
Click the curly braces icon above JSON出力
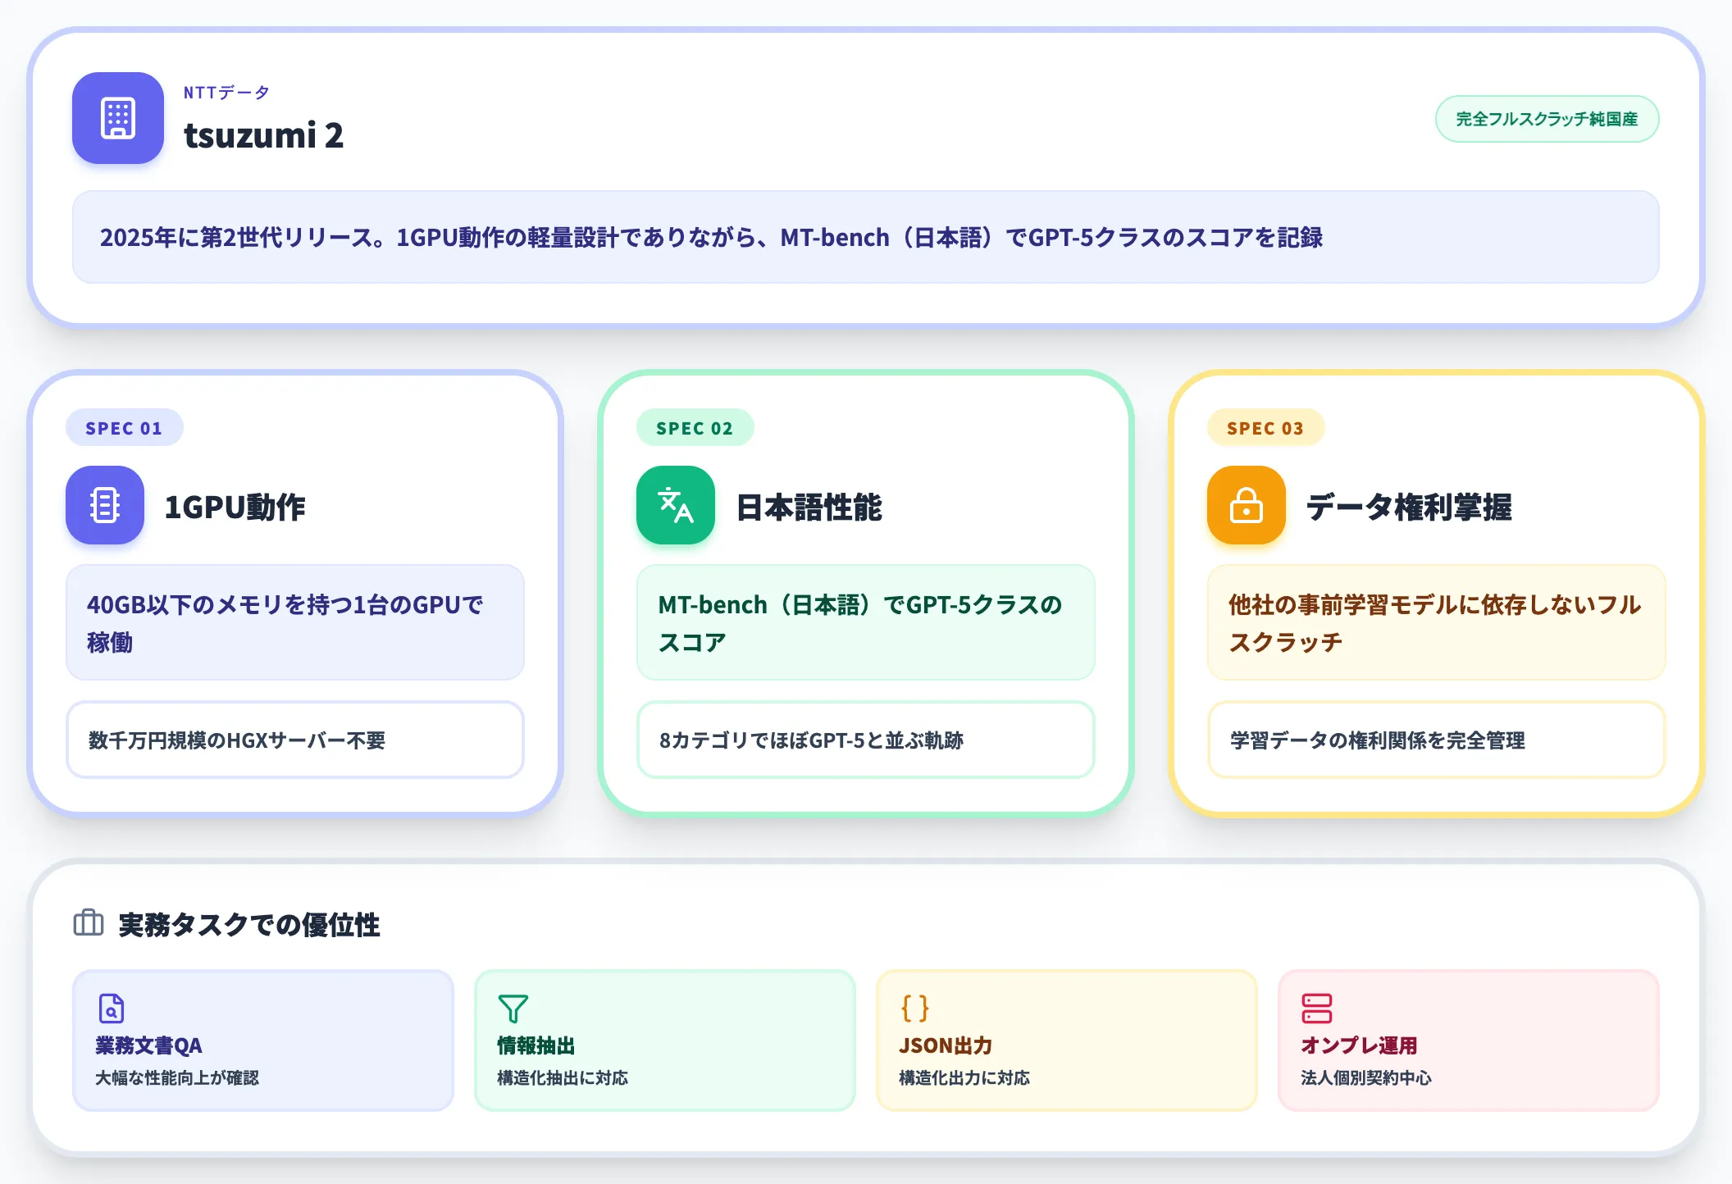tap(914, 1009)
